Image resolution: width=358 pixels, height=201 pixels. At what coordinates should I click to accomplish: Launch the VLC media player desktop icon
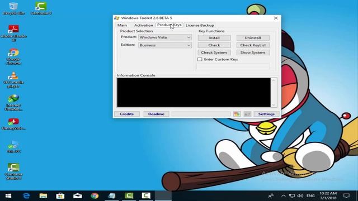pyautogui.click(x=13, y=80)
